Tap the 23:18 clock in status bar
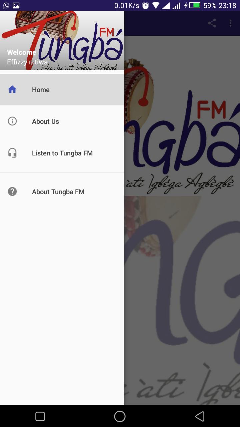240x427 pixels. tap(228, 5)
